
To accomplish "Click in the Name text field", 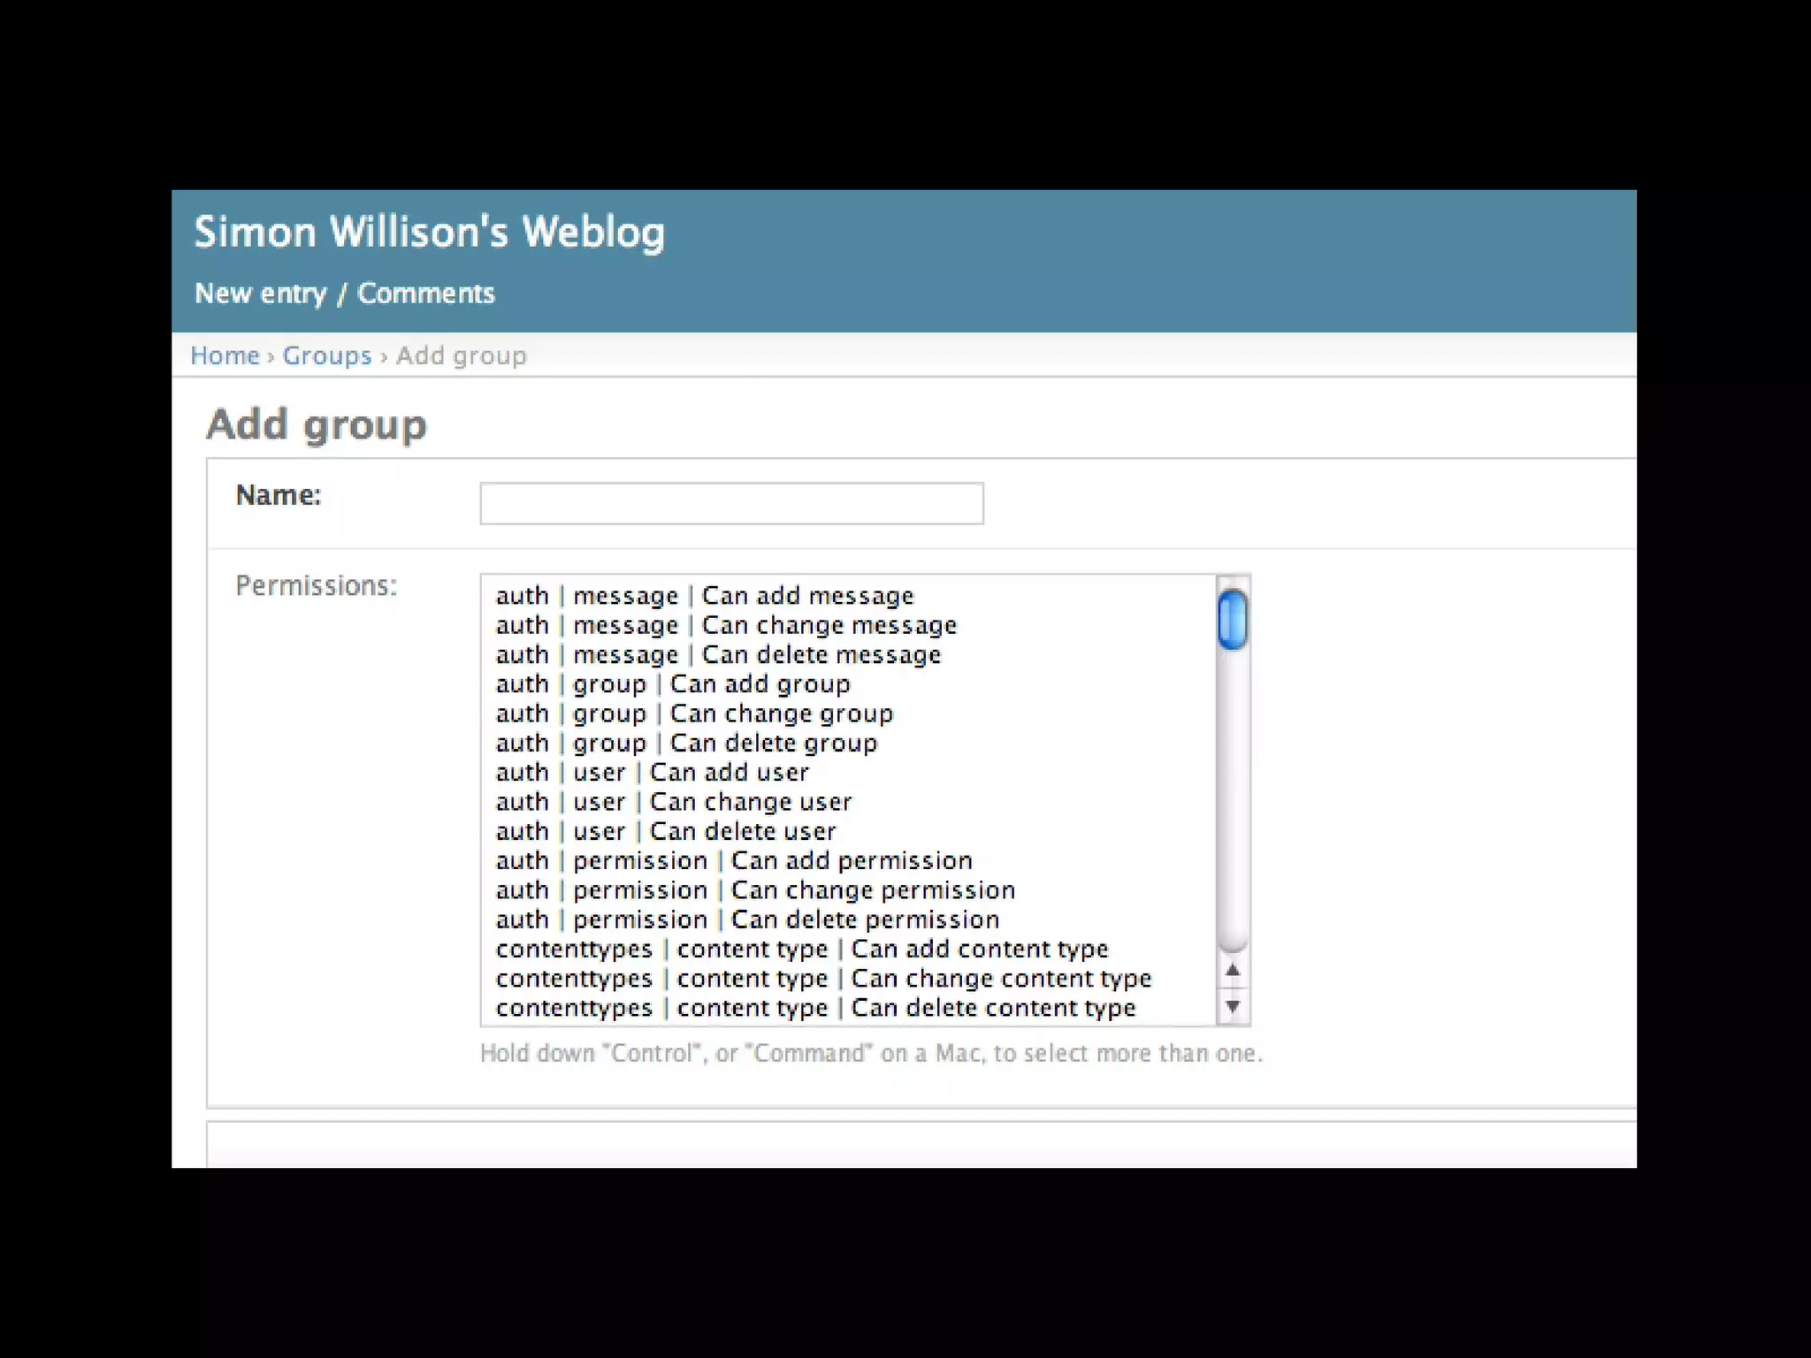I will [731, 503].
